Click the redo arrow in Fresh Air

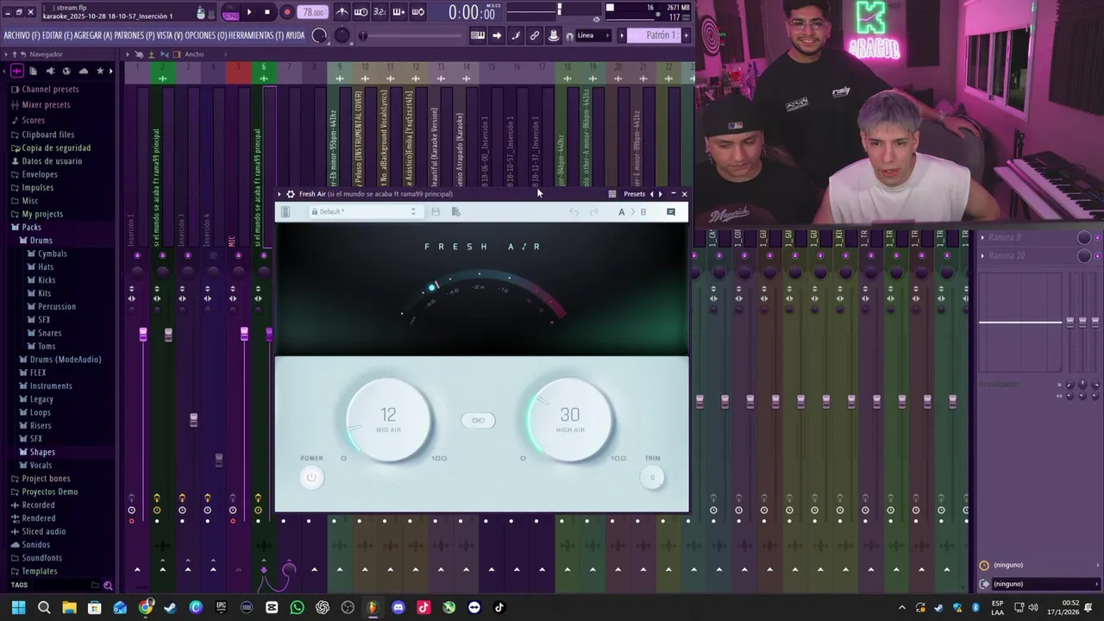593,212
